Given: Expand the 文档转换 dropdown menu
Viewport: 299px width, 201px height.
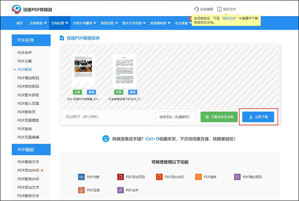Looking at the screenshot, I should pyautogui.click(x=38, y=23).
